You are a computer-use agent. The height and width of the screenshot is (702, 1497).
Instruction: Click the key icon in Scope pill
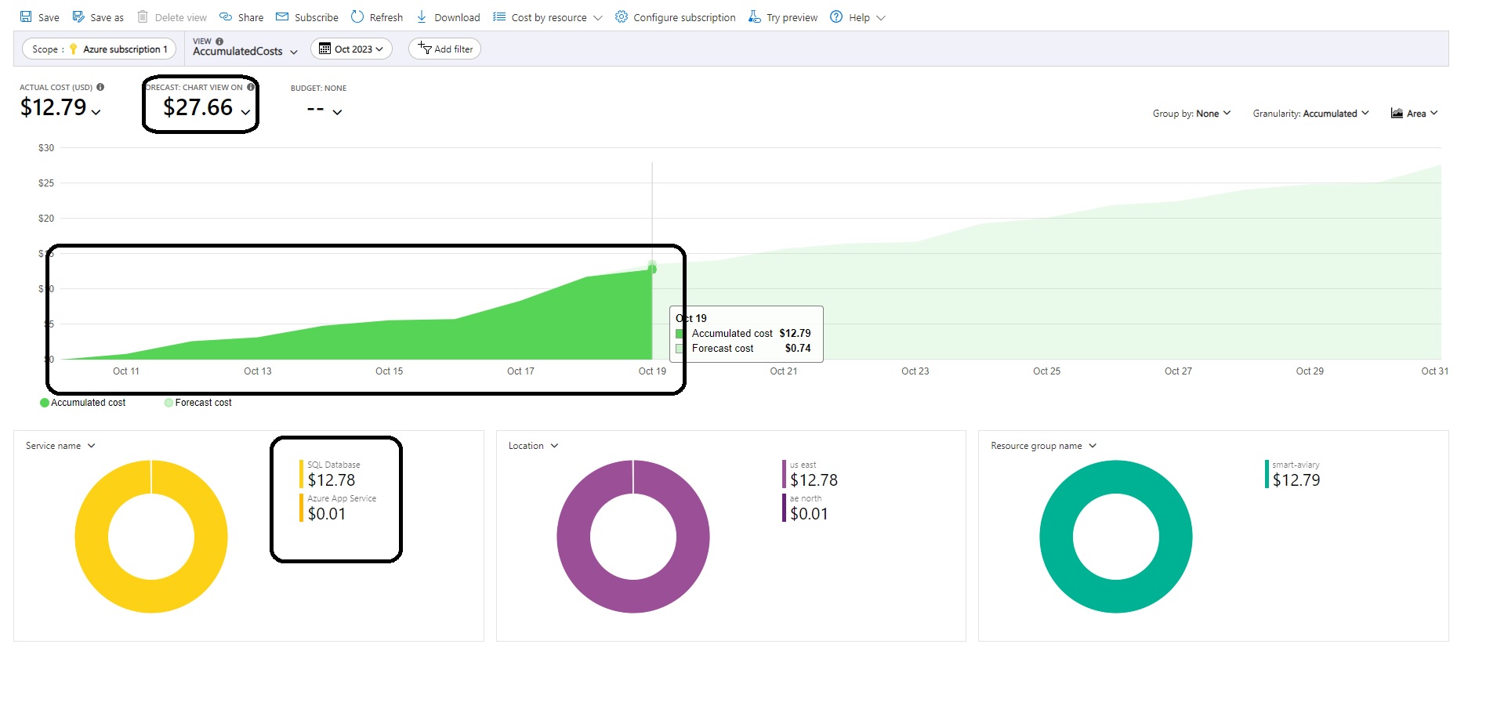click(x=74, y=49)
